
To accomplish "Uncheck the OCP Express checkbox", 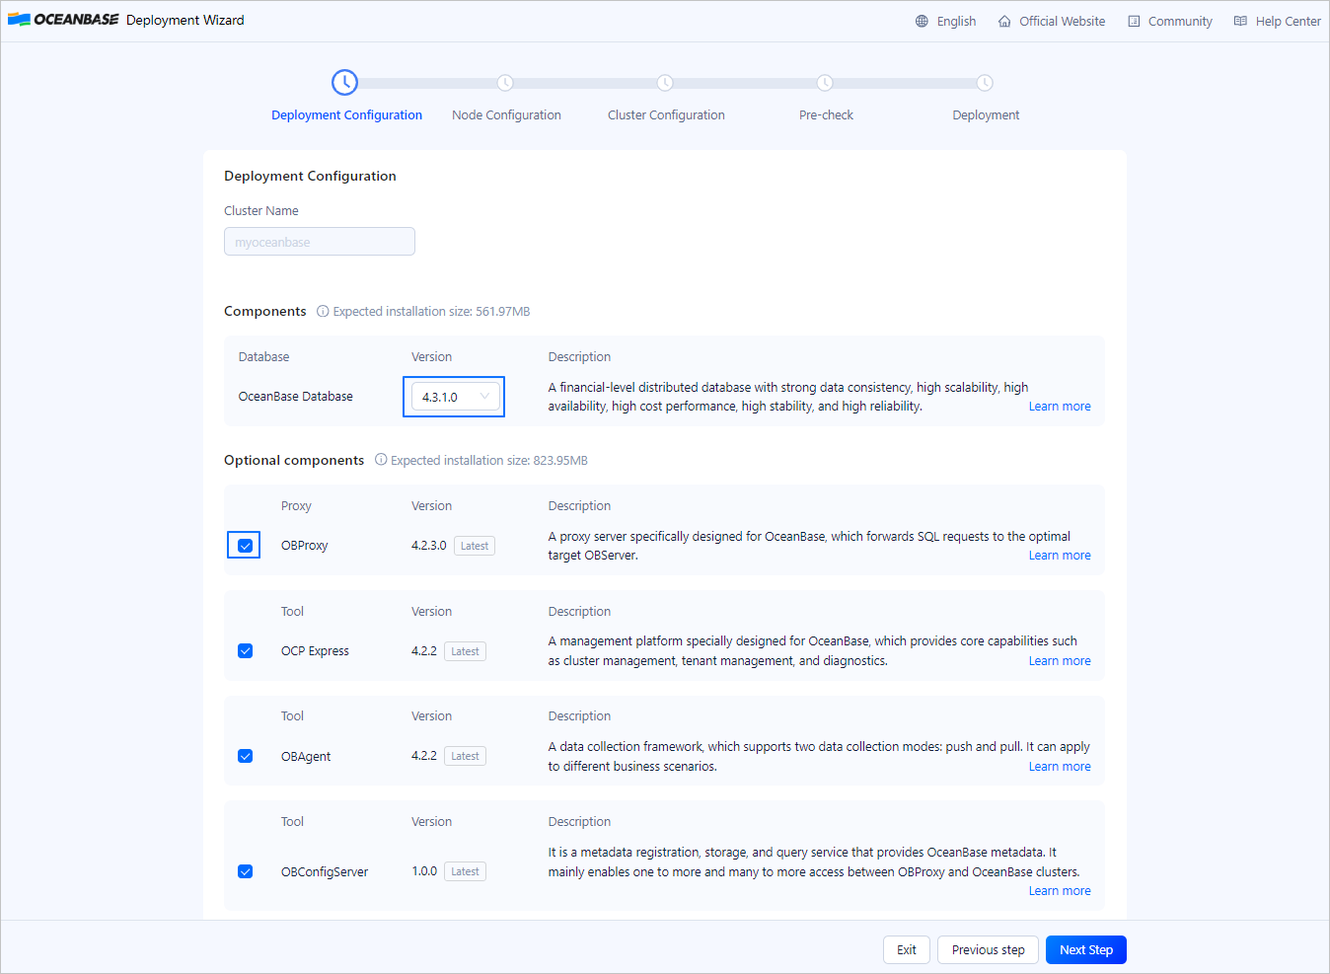I will (x=245, y=651).
